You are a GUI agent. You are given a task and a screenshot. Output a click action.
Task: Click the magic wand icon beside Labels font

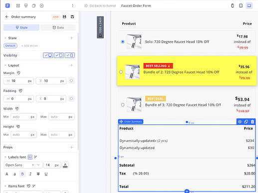click(x=35, y=157)
